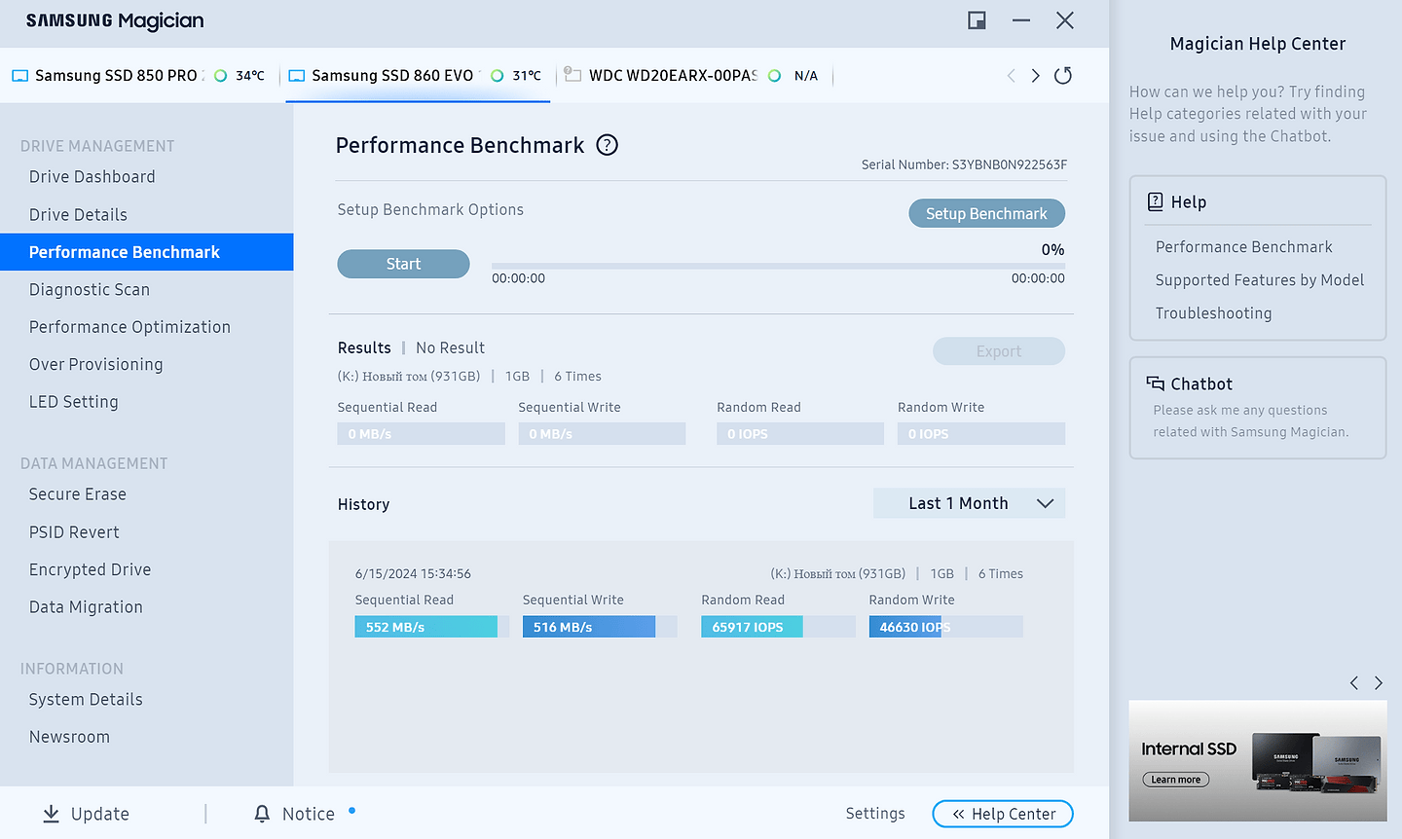Switch to Samsung SSD 850 PRO tab
Viewport: 1402px width, 839px height.
click(x=116, y=76)
